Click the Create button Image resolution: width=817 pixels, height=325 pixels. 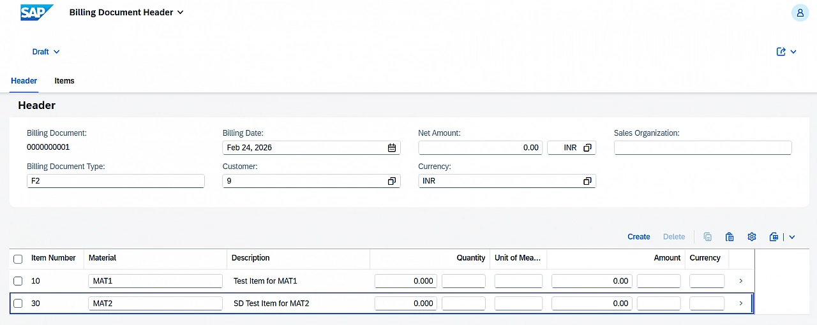pos(638,237)
